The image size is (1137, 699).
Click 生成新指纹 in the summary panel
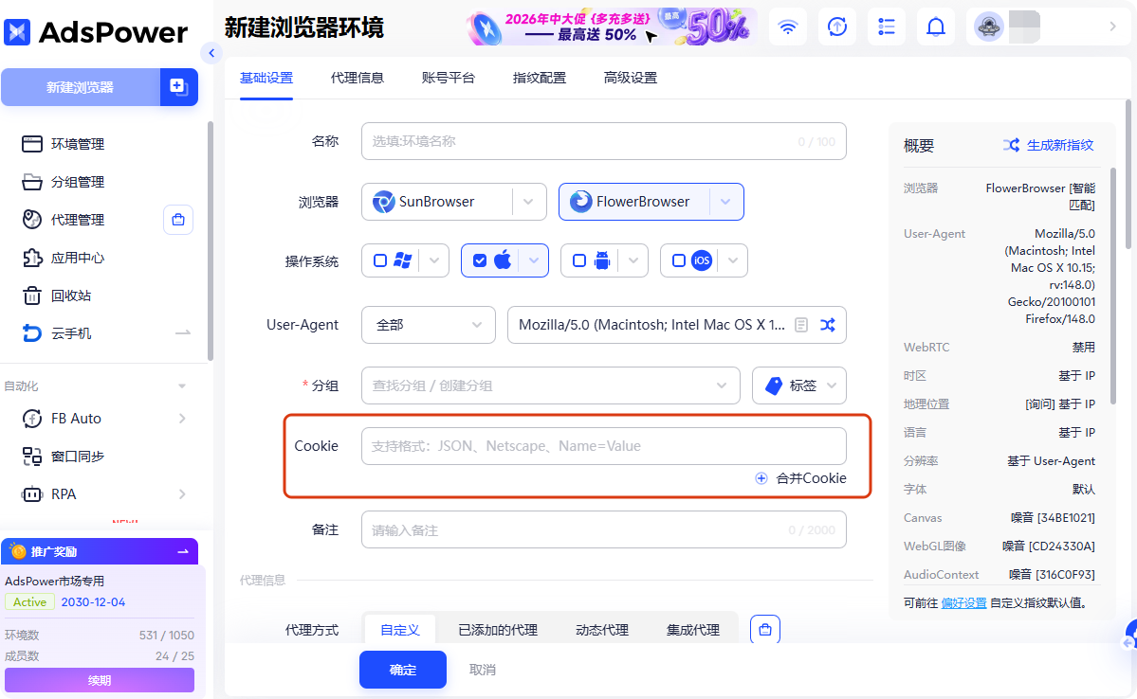[x=1049, y=145]
